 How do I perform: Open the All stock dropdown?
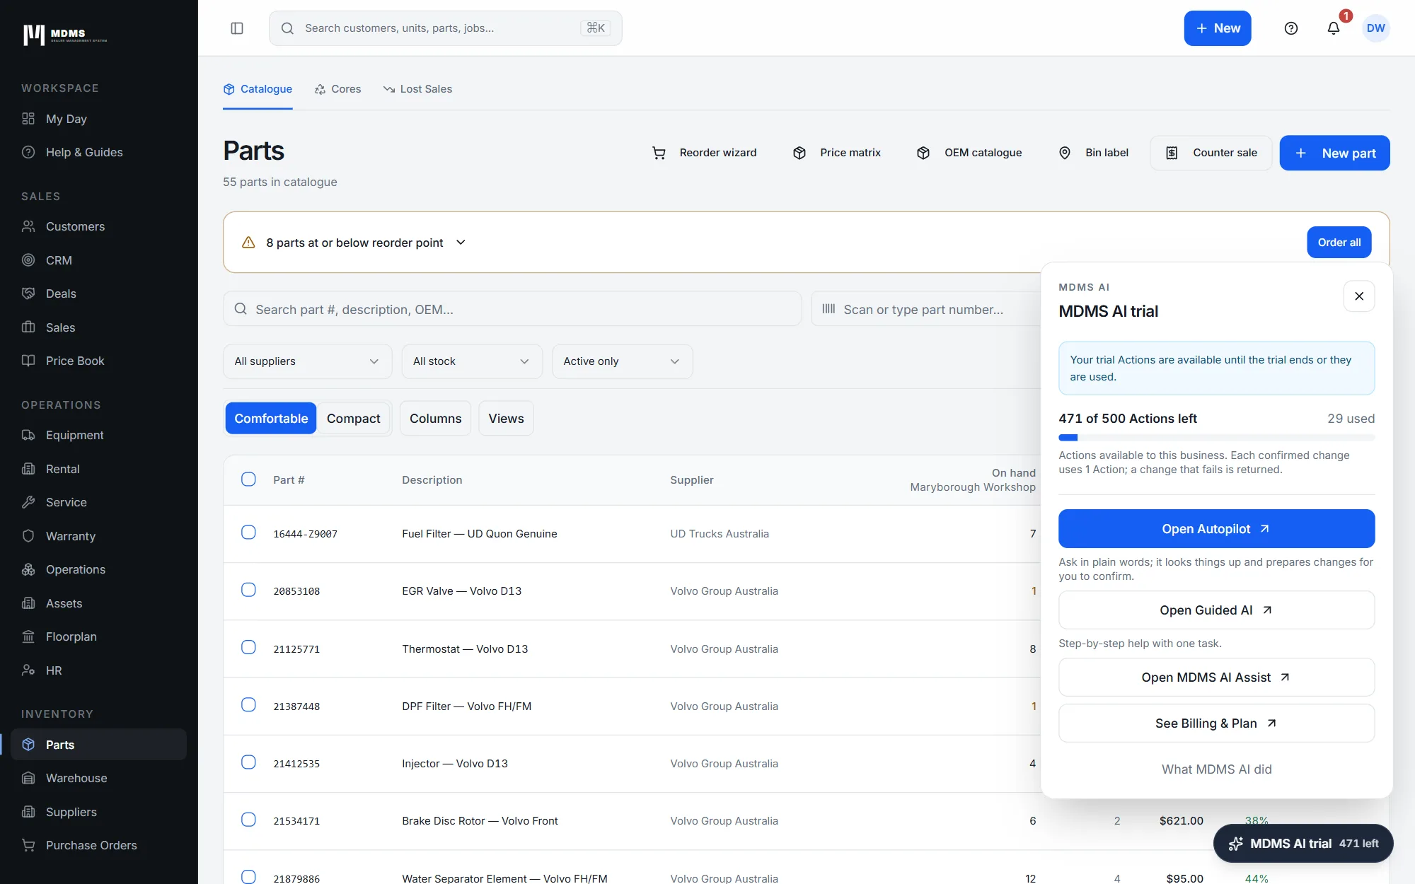472,361
